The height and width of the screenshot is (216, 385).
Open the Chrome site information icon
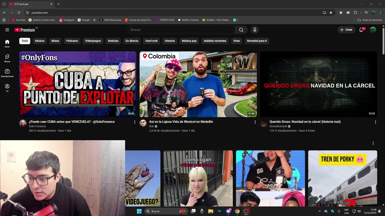click(27, 13)
